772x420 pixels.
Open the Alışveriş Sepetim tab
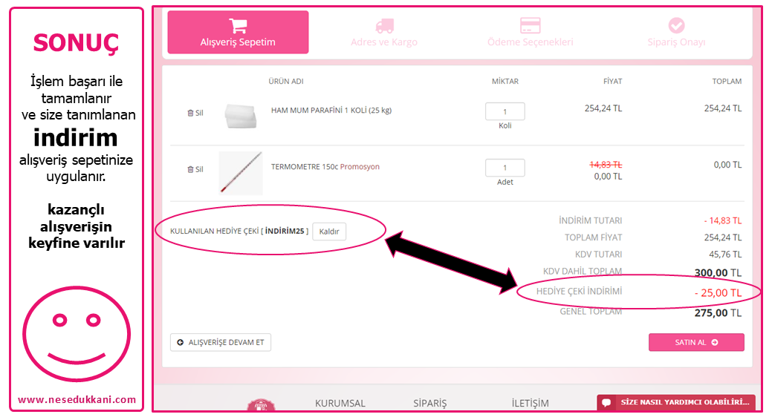238,33
